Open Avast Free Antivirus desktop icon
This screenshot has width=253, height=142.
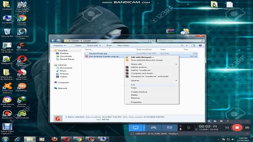(x=7, y=88)
